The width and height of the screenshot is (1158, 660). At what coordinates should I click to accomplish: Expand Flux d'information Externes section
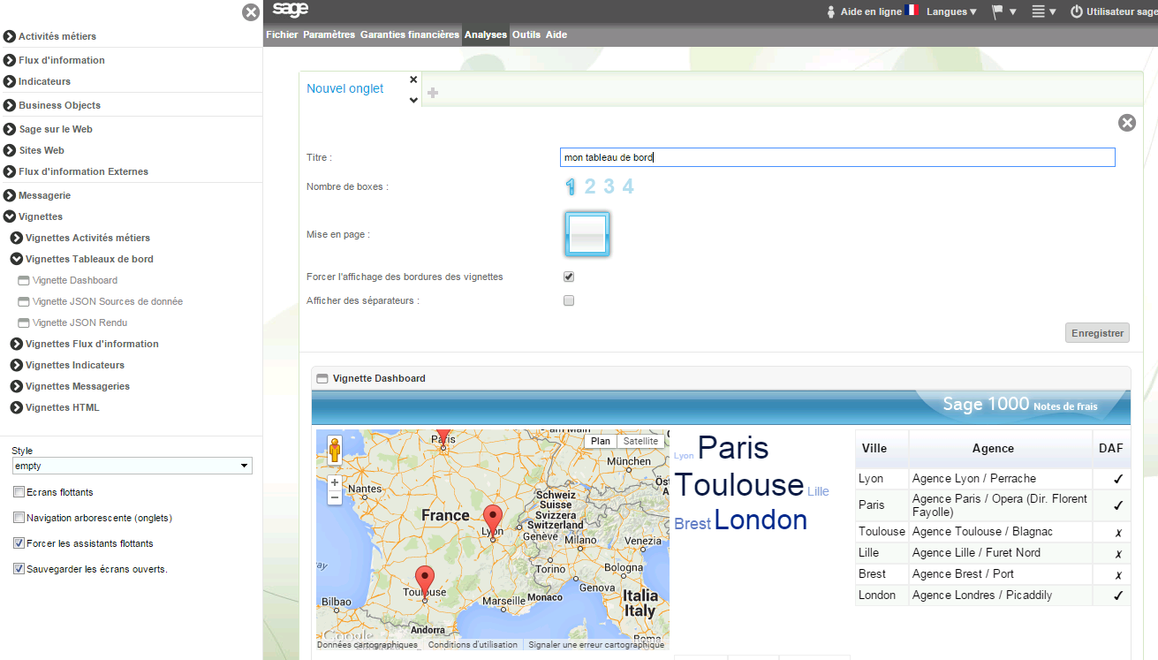point(10,171)
